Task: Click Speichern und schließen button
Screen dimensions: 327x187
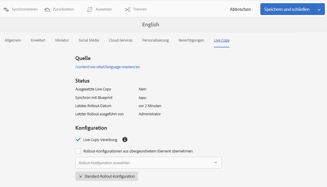Action: tap(287, 9)
